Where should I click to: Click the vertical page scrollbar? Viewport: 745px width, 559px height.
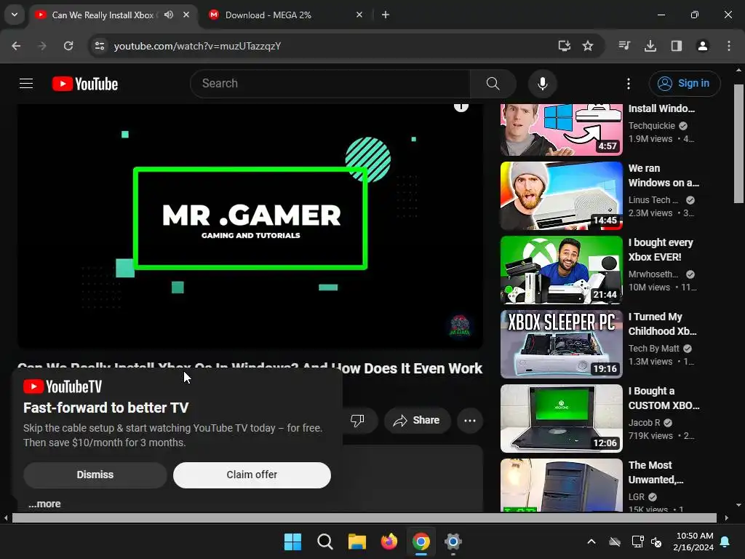point(739,144)
